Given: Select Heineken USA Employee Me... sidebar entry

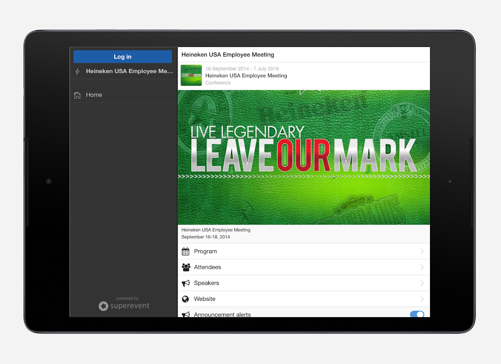Looking at the screenshot, I should click(x=124, y=71).
